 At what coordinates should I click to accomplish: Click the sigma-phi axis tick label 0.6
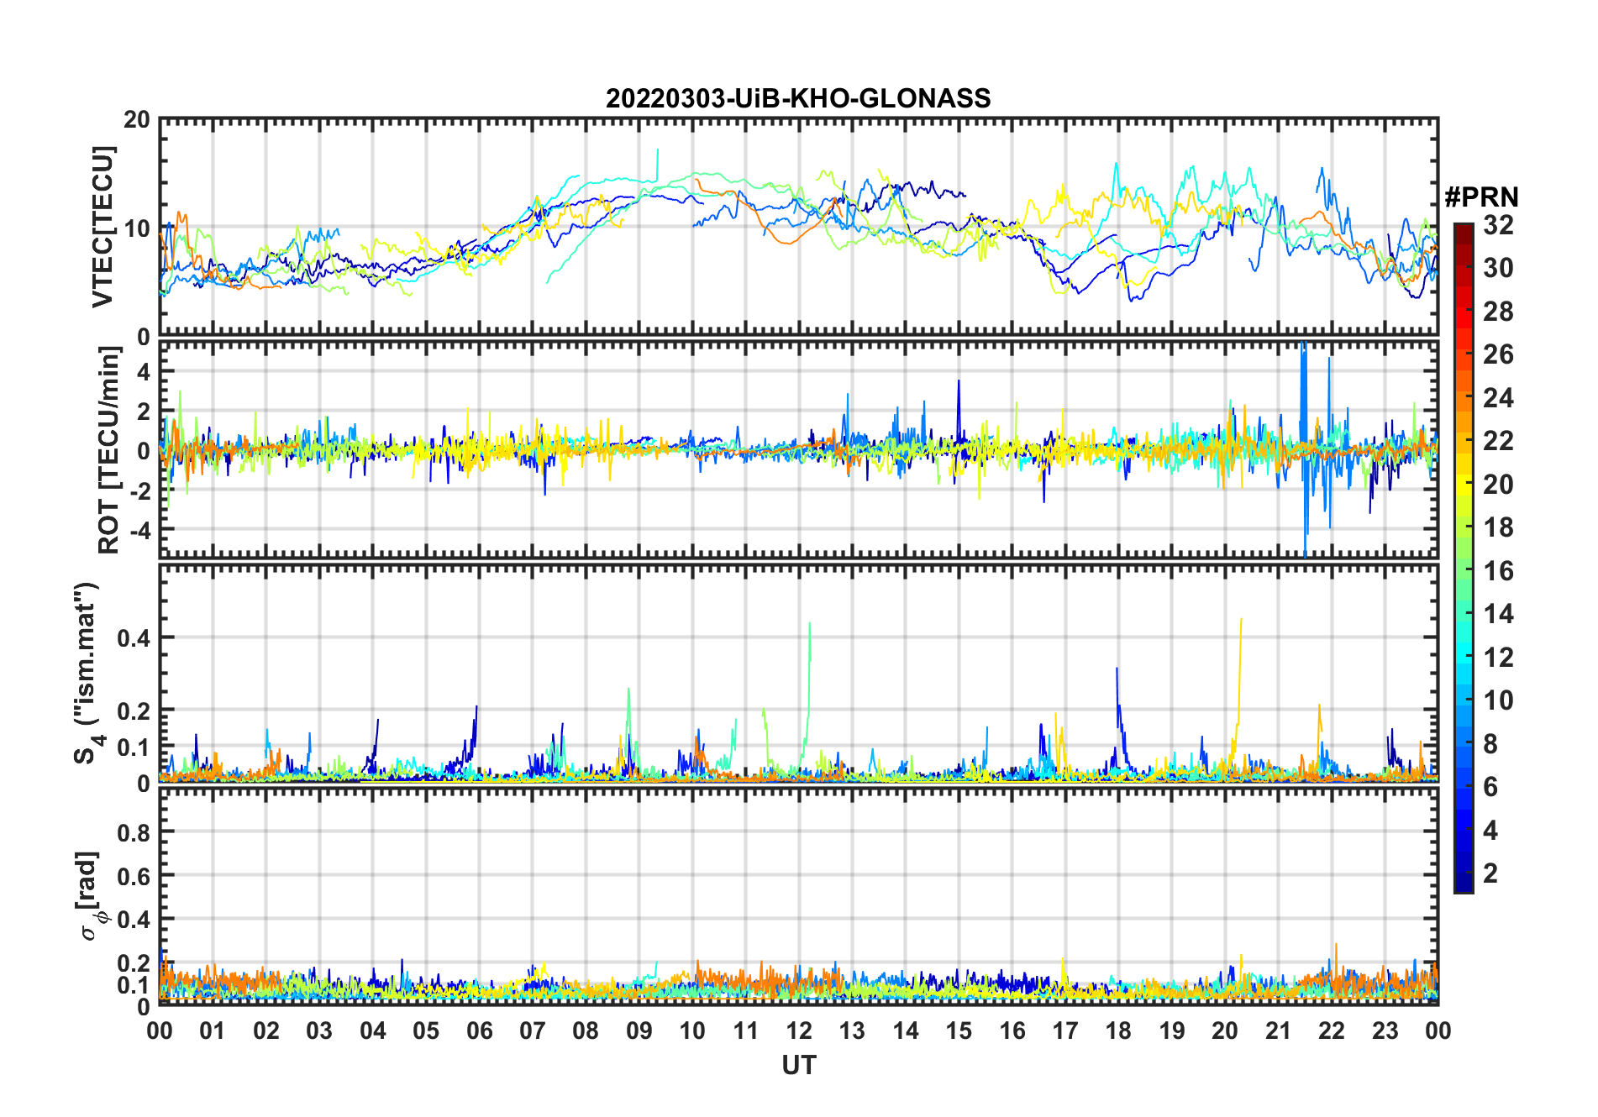(134, 876)
